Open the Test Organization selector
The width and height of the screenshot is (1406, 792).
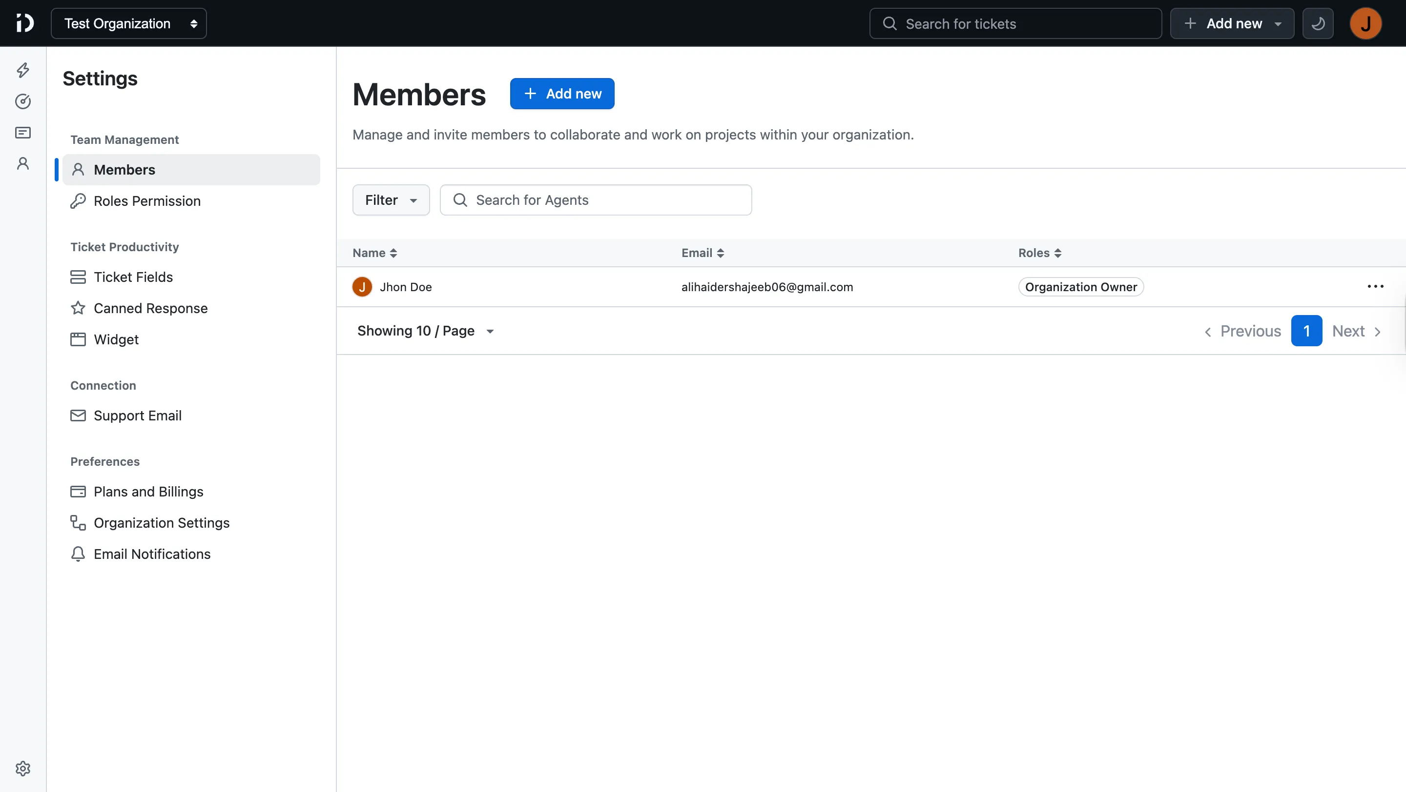[128, 23]
